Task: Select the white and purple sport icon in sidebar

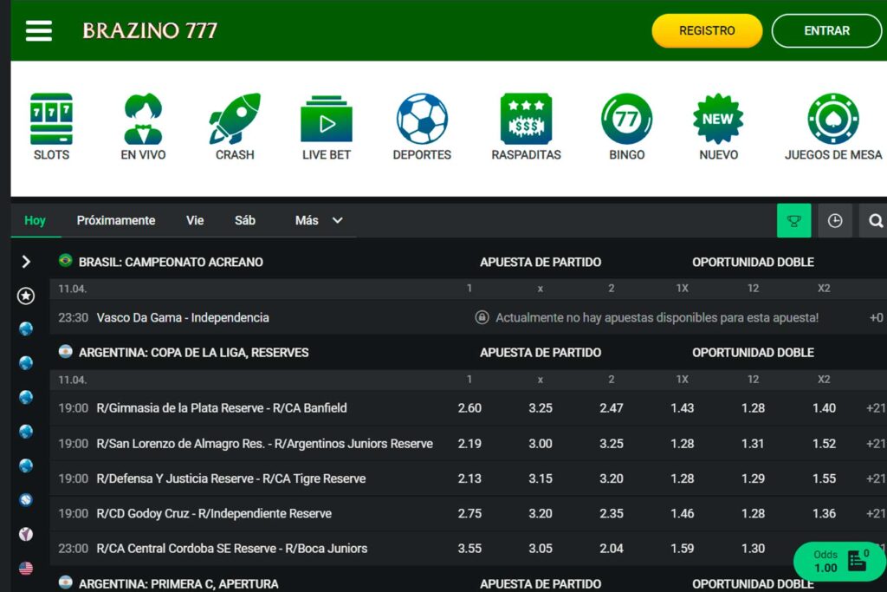Action: click(25, 534)
